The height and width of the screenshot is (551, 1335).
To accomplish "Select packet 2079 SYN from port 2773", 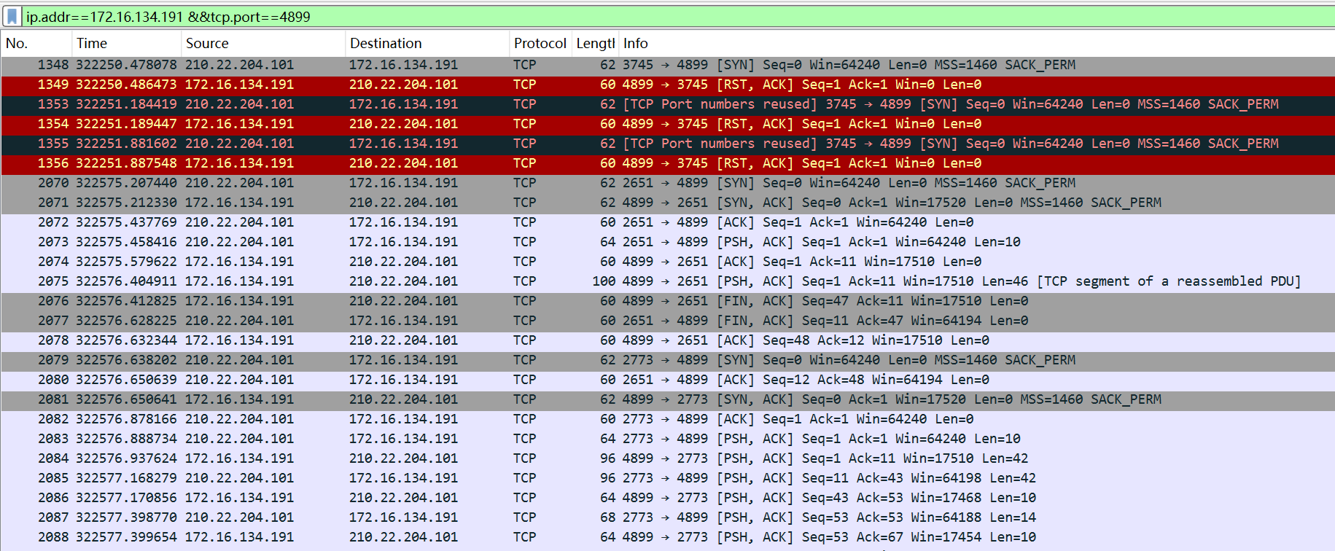I will tap(667, 360).
